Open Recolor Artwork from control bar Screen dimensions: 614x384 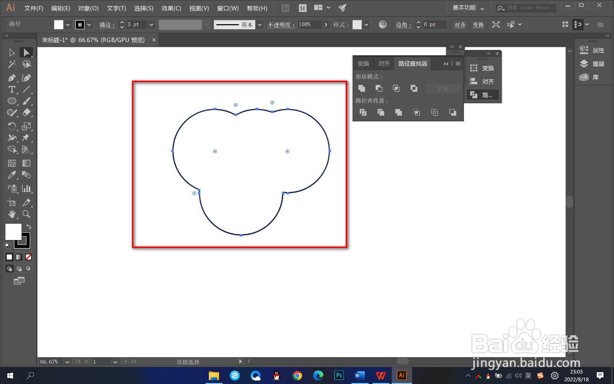383,25
